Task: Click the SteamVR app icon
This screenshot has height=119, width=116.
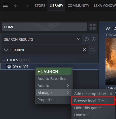Action: point(9,66)
